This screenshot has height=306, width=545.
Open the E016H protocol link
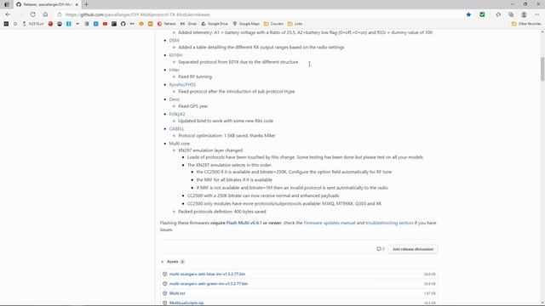tap(175, 54)
